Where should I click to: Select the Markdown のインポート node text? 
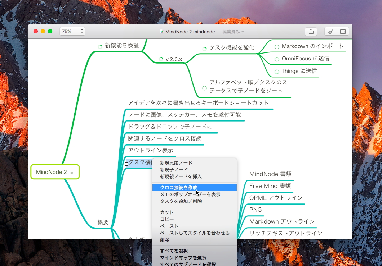click(x=312, y=46)
